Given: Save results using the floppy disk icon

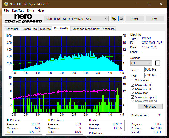Looking at the screenshot, I should (121, 19).
